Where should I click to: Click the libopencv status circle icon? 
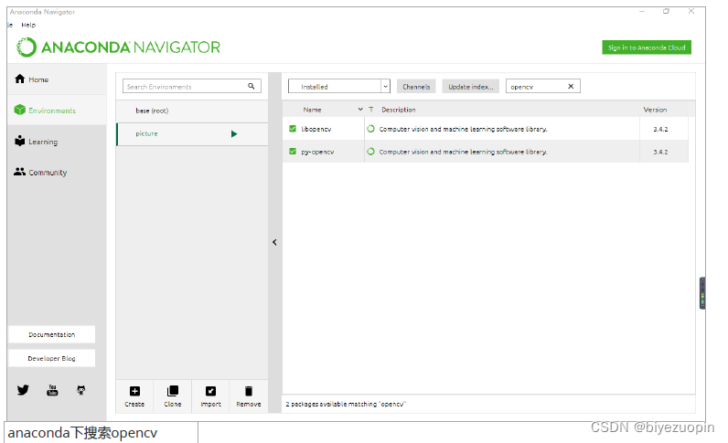[x=370, y=129]
